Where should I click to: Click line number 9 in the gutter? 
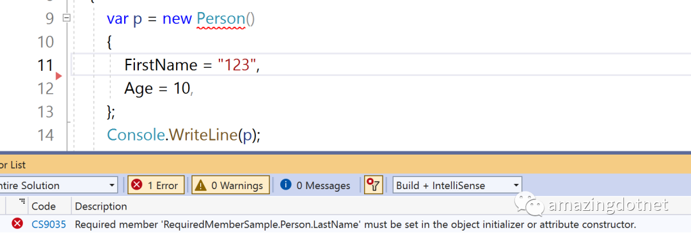49,19
